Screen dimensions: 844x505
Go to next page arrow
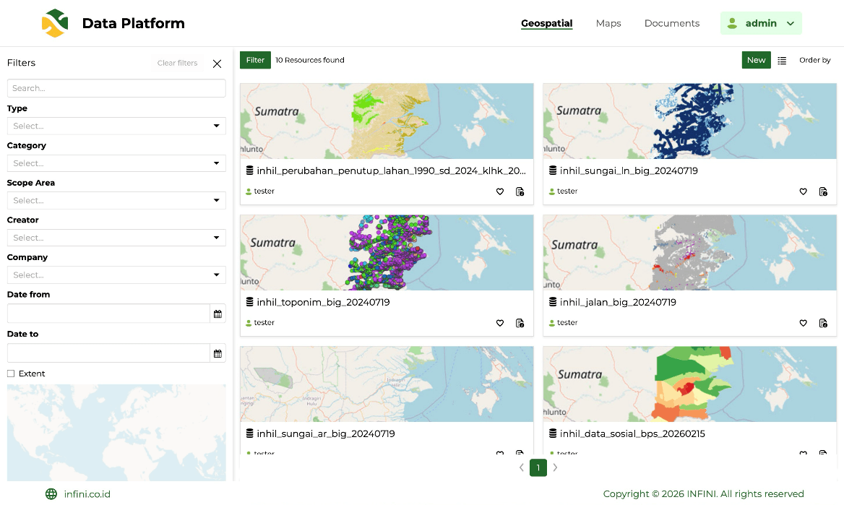(x=555, y=468)
